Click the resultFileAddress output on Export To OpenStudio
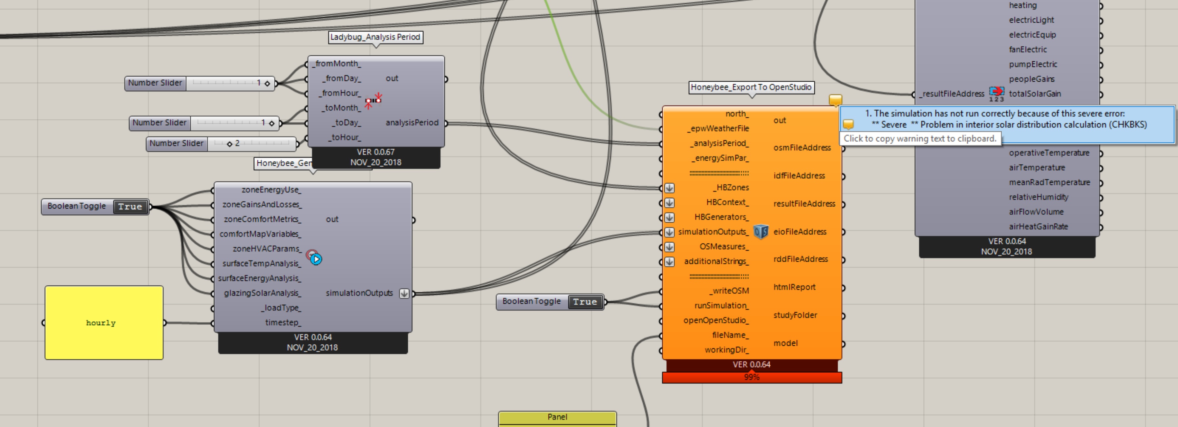 pos(804,204)
